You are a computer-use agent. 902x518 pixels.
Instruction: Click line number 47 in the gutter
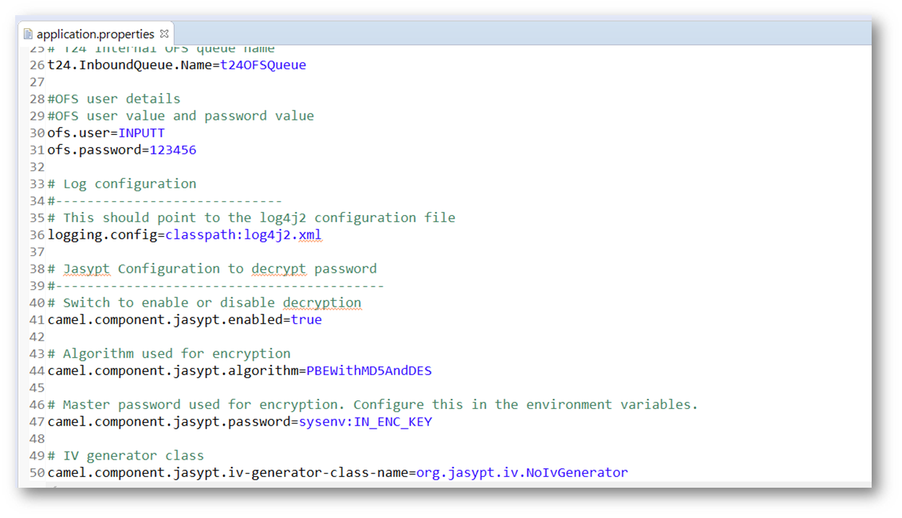tap(37, 421)
